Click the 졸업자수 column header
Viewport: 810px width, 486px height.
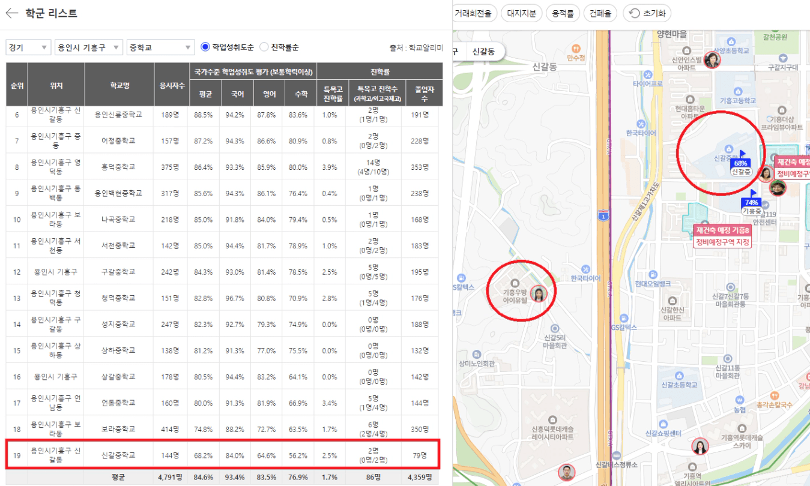click(425, 94)
